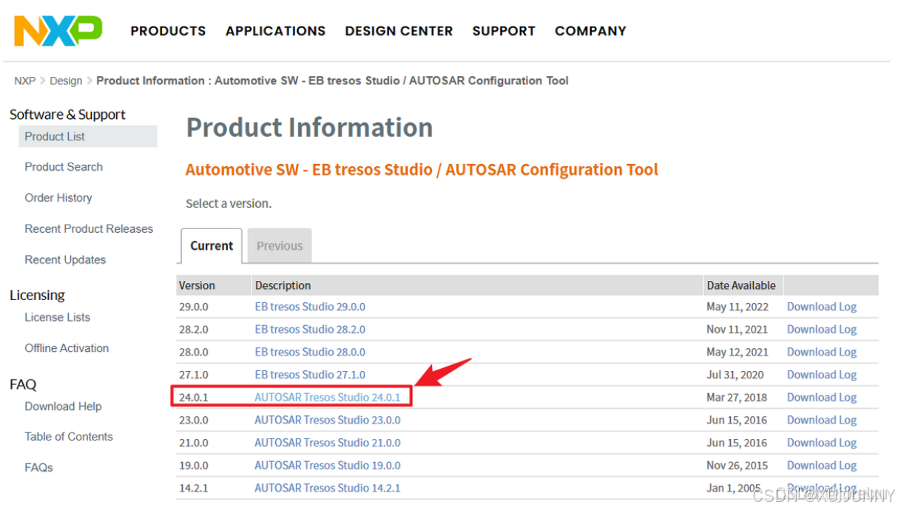This screenshot has height=510, width=898.
Task: Open the PRODUCTS menu
Action: (x=168, y=31)
